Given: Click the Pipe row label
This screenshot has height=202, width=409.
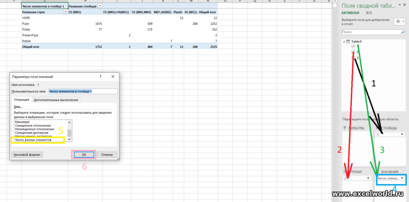Looking at the screenshot, I should coord(25,23).
